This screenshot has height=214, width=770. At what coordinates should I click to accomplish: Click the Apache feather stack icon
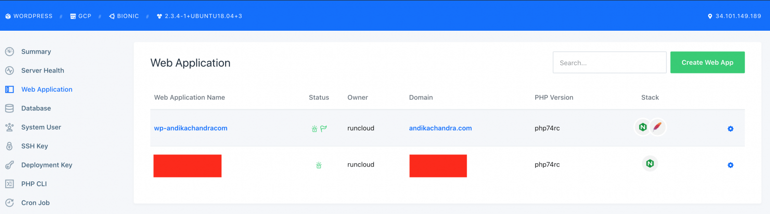[657, 127]
